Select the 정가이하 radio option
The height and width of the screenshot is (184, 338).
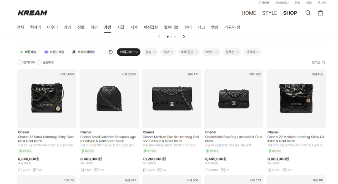point(20,63)
